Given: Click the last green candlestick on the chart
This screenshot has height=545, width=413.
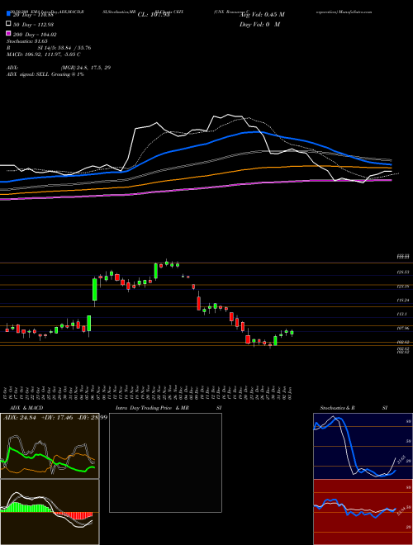Looking at the screenshot, I should pyautogui.click(x=292, y=333).
